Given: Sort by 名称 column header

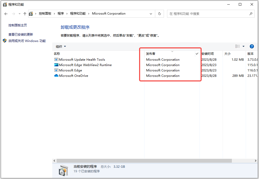Looking at the screenshot, I should [98, 54].
